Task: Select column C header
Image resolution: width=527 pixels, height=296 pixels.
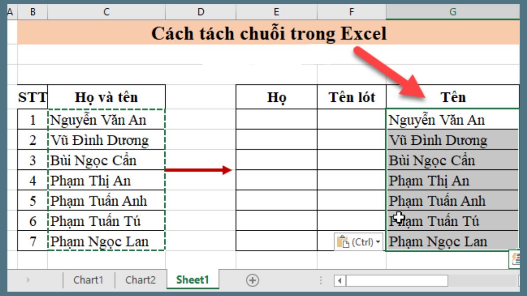Action: click(x=107, y=13)
